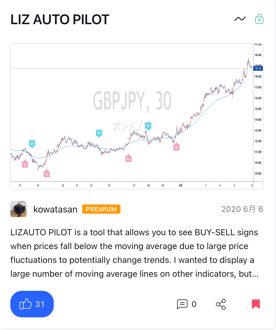Click the 2020 6月 6 publish date
The width and height of the screenshot is (276, 330).
[x=242, y=209]
